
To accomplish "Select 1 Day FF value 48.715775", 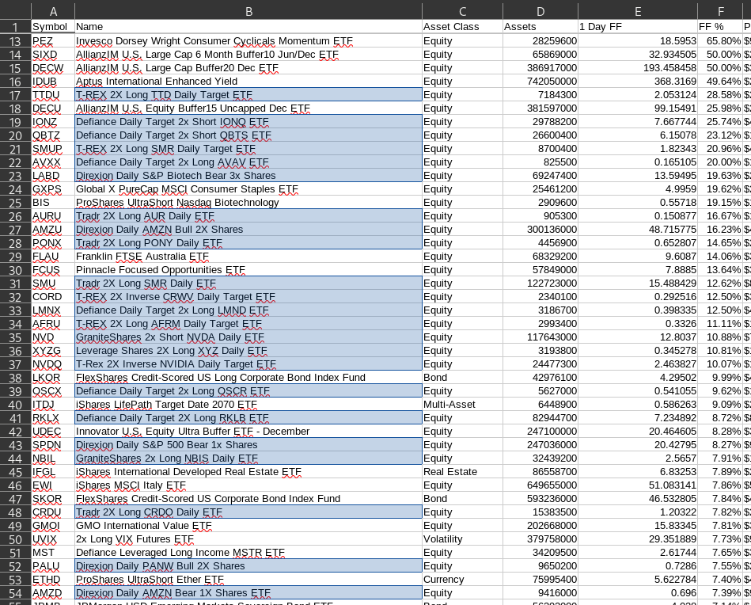I will point(638,230).
